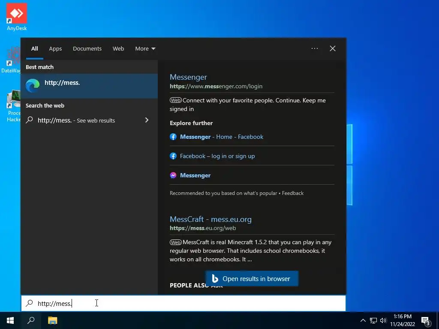Click the Facebook icon next to Messenger - Home
This screenshot has width=439, height=329.
click(x=173, y=137)
